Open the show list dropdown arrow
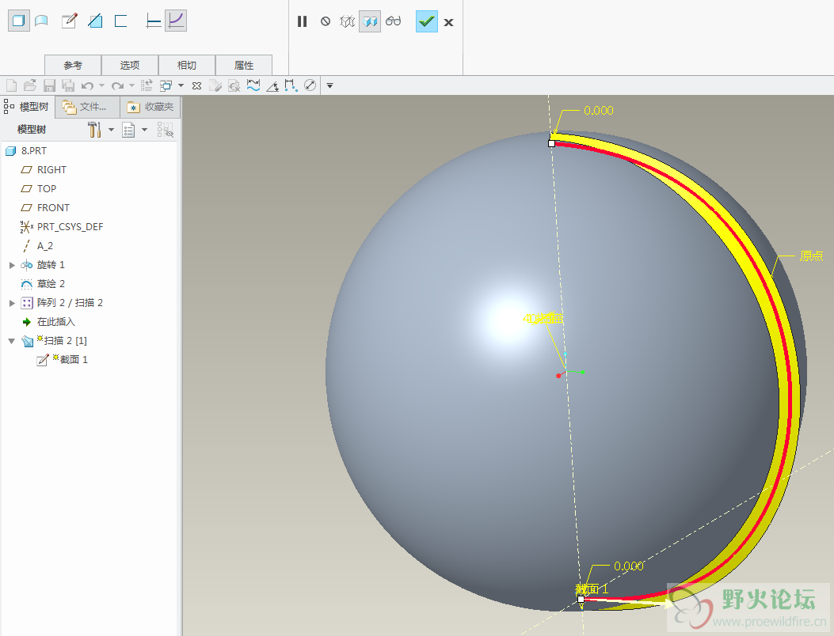The width and height of the screenshot is (834, 636). click(145, 130)
